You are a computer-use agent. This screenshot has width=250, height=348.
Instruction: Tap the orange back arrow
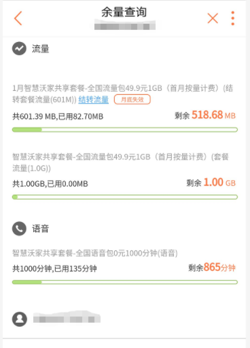18,18
